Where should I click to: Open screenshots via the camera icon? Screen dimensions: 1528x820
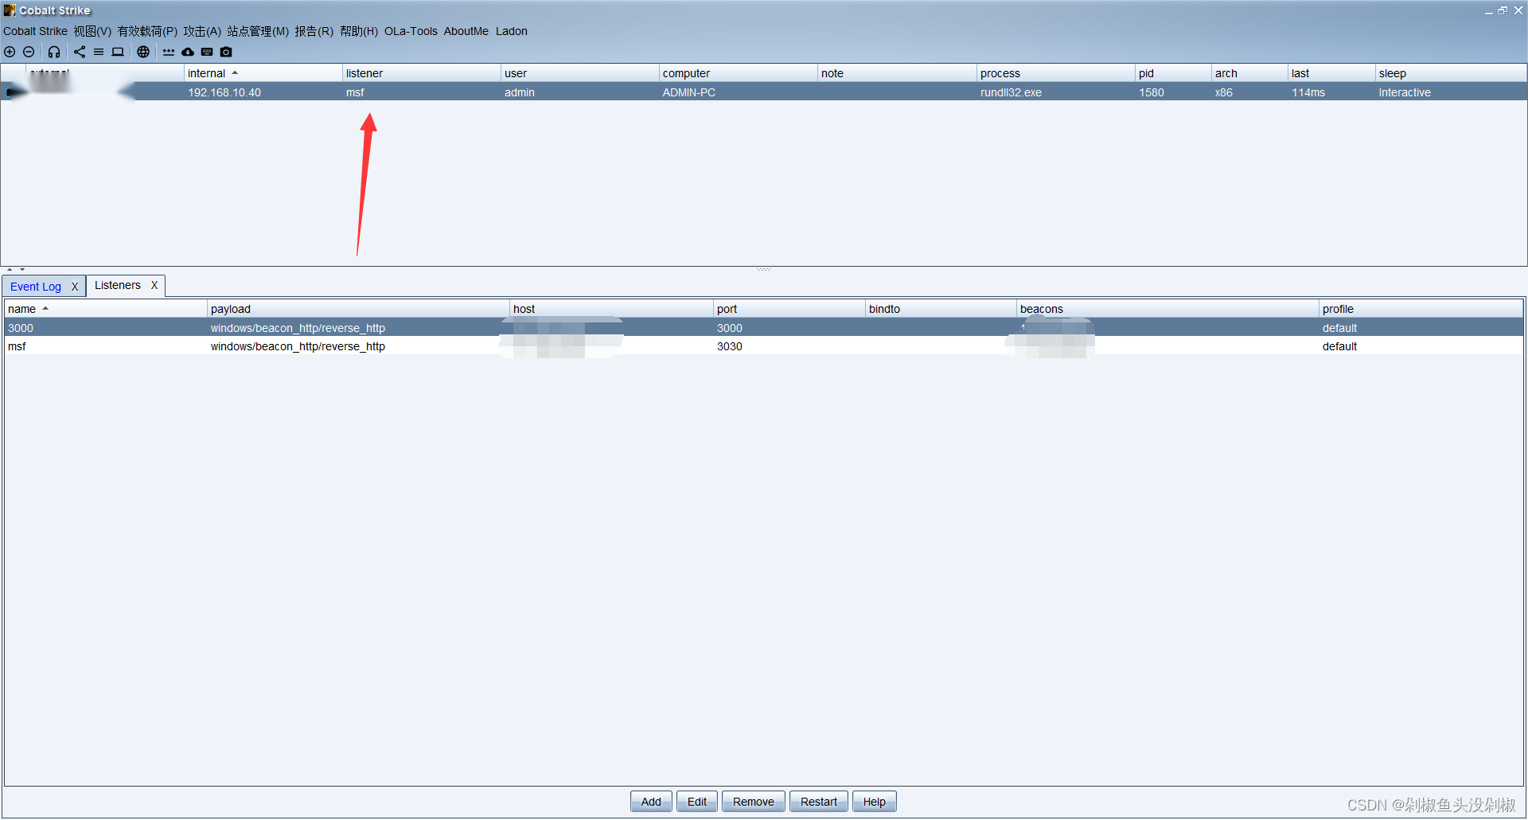click(x=226, y=52)
